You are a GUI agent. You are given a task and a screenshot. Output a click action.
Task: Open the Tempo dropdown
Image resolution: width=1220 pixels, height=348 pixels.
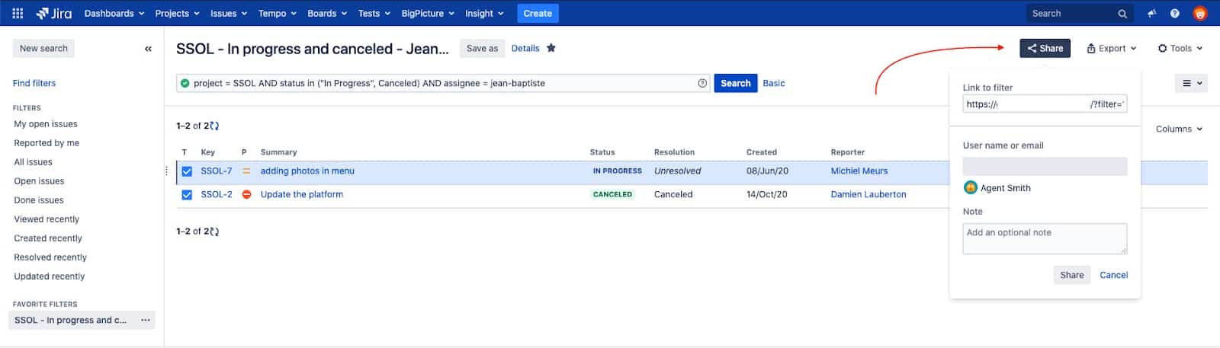coord(278,13)
